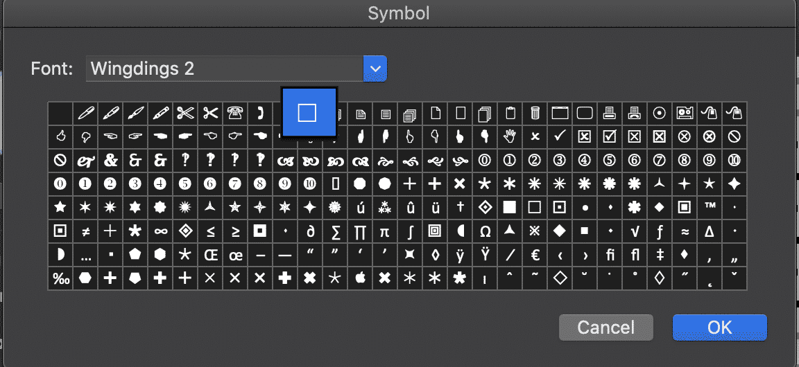Select the double dagger ‡ symbol
The width and height of the screenshot is (799, 367).
(x=660, y=254)
